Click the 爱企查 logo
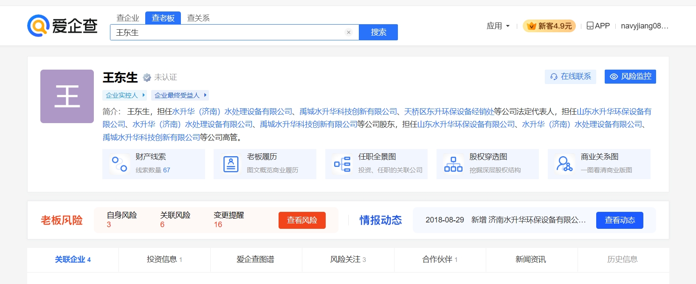This screenshot has width=696, height=284. coord(62,25)
